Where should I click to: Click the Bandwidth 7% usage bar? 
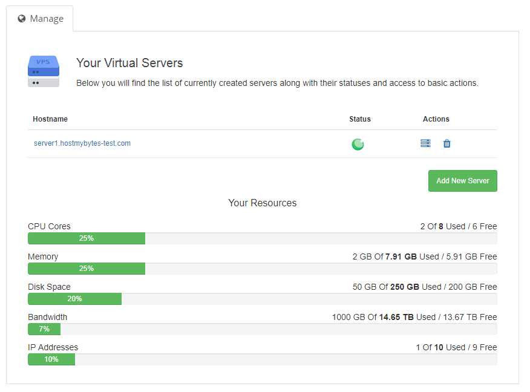point(44,329)
